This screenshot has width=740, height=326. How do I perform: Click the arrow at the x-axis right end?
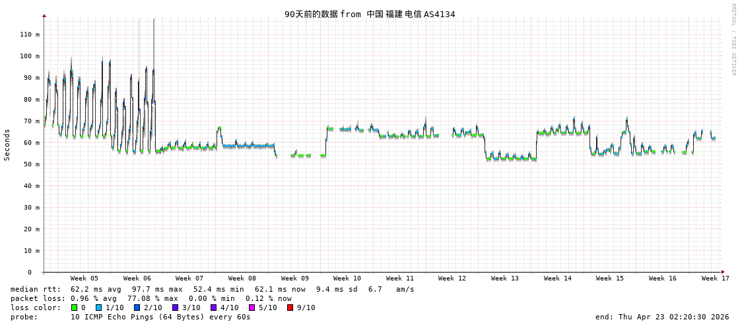pyautogui.click(x=723, y=272)
